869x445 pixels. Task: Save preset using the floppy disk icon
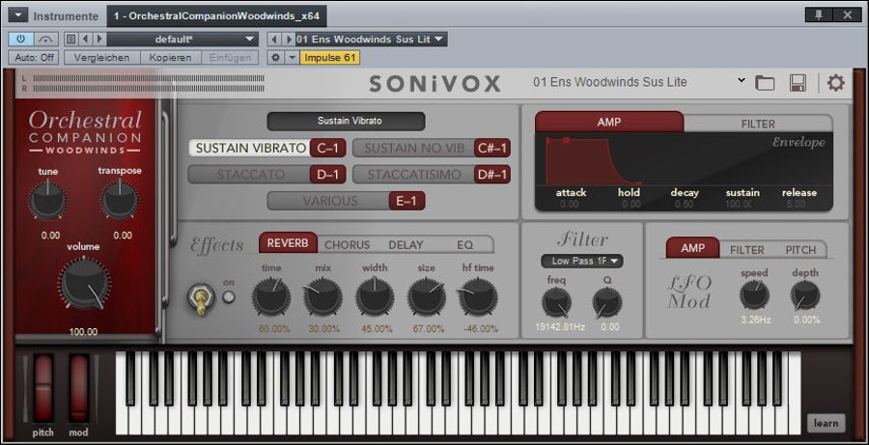pos(798,83)
